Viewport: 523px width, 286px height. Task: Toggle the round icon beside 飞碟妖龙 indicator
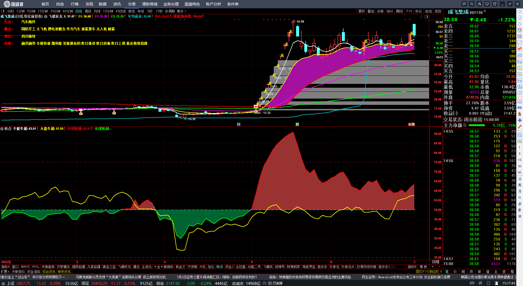click(46, 17)
